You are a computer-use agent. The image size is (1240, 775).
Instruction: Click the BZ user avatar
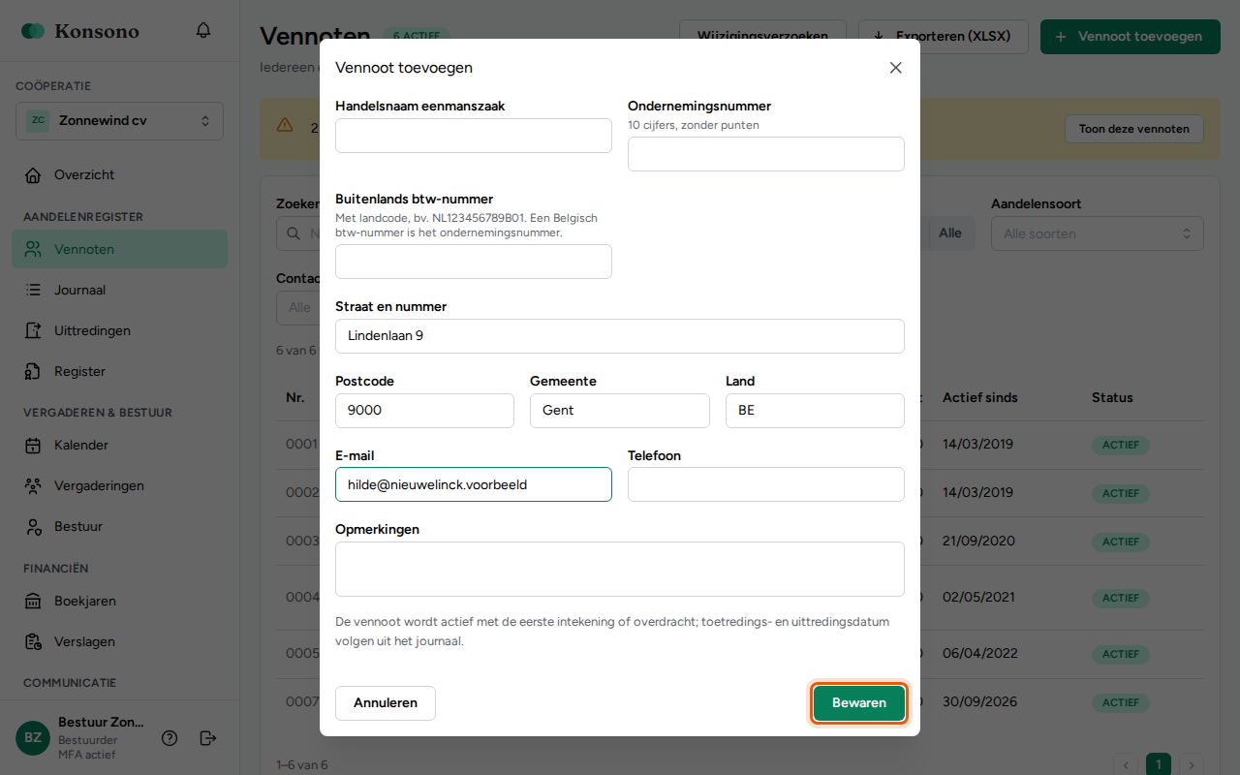[x=33, y=738]
